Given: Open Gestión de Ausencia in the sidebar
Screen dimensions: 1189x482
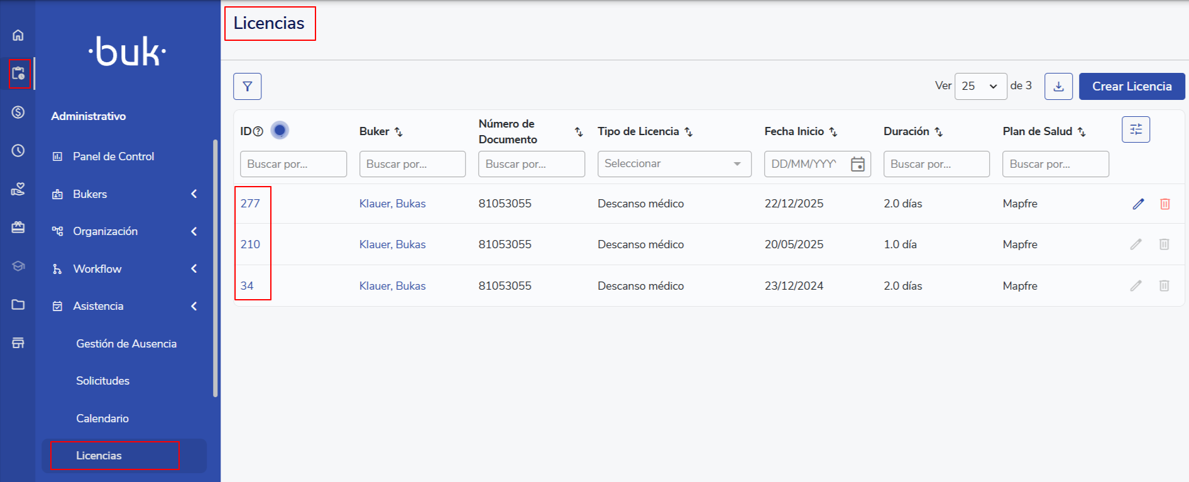Looking at the screenshot, I should pyautogui.click(x=126, y=344).
